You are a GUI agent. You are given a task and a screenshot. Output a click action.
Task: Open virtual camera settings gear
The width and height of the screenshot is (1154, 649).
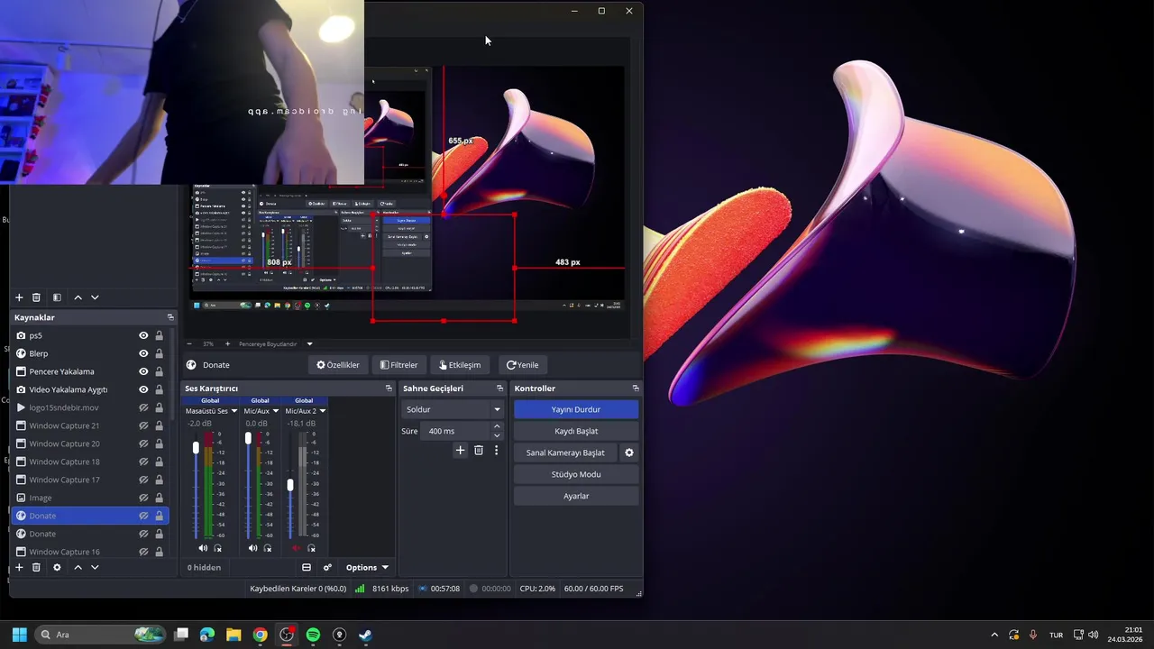629,452
